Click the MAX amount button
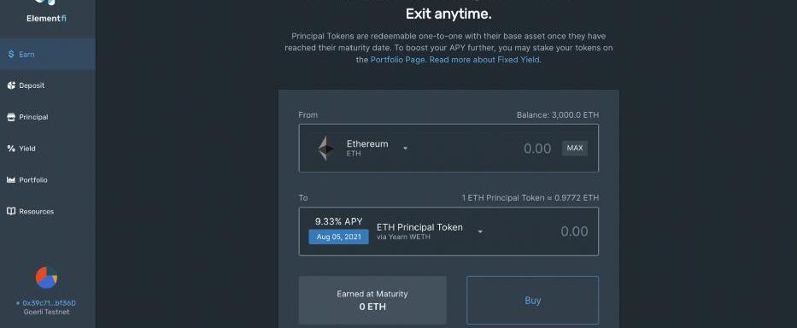Viewport: 797px width, 328px height. 575,148
